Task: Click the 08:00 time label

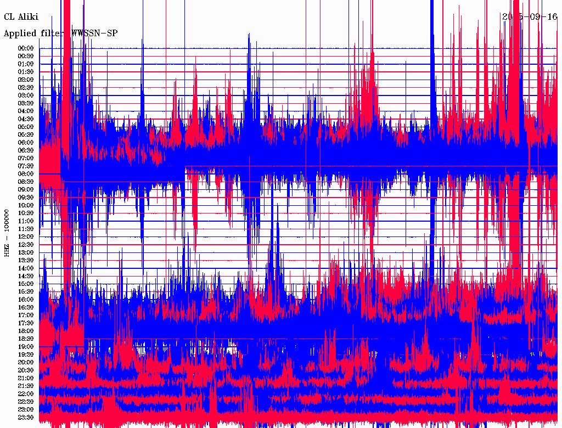Action: tap(26, 174)
